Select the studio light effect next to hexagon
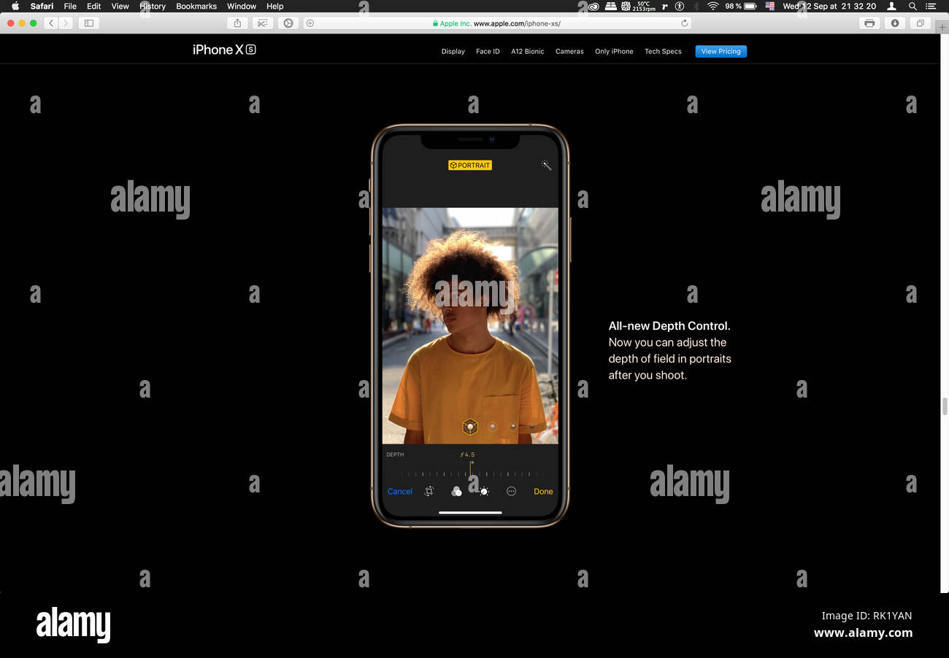 pos(492,427)
